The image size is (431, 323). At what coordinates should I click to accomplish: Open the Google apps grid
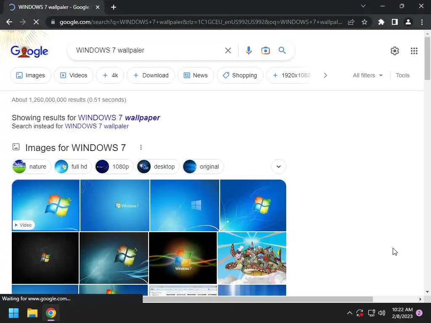click(x=414, y=51)
